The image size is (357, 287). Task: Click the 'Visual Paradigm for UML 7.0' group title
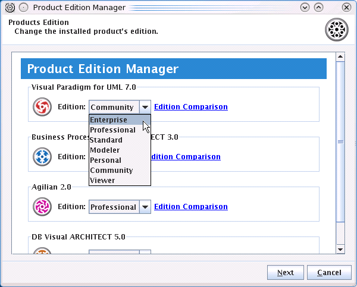83,87
